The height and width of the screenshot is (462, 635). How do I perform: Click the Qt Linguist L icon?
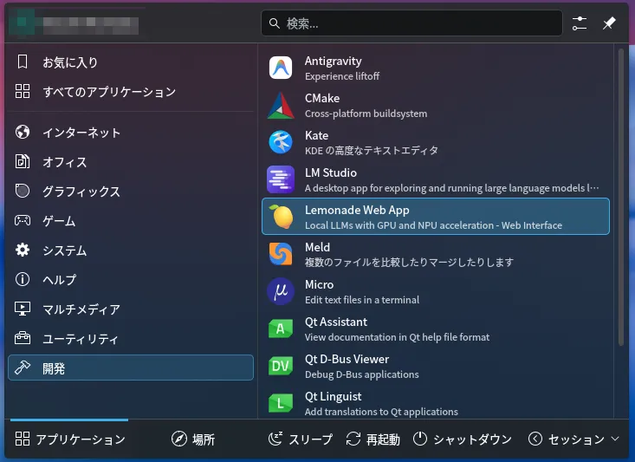[x=281, y=403]
